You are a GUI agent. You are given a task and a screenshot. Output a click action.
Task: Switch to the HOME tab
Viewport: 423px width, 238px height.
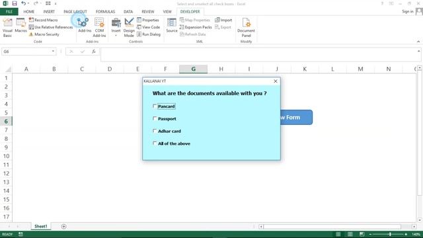[28, 12]
